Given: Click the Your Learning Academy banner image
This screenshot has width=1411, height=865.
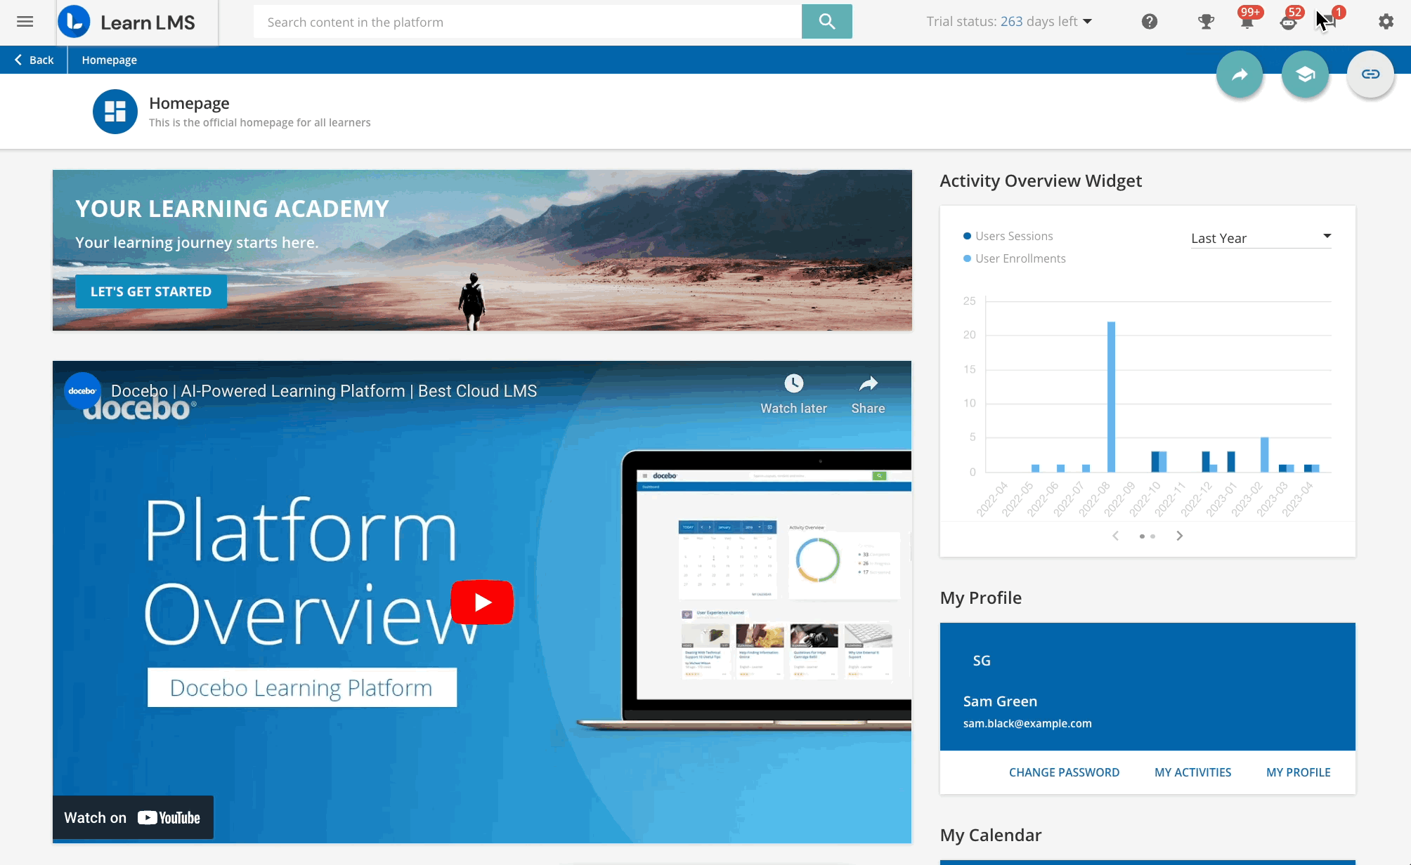Looking at the screenshot, I should pos(482,250).
